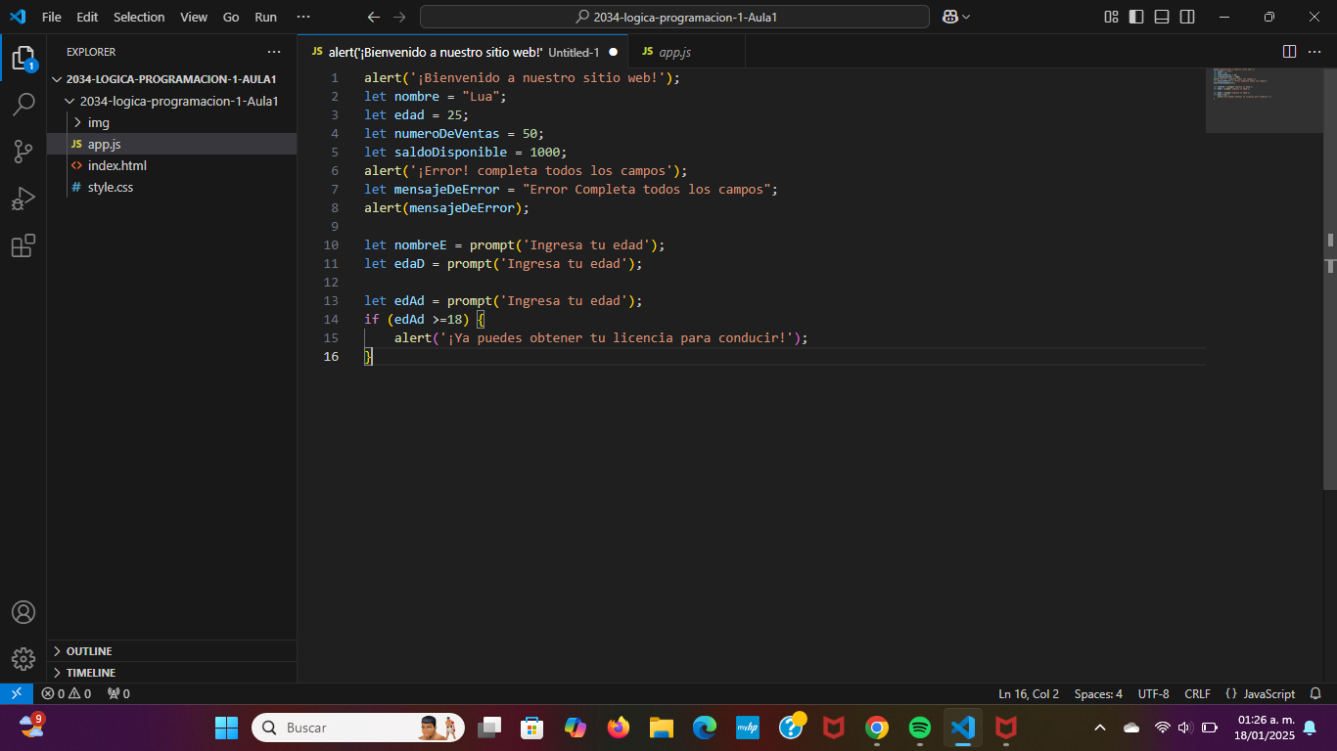This screenshot has height=751, width=1337.
Task: Select the Untitled-1 editor tab
Action: pyautogui.click(x=463, y=52)
